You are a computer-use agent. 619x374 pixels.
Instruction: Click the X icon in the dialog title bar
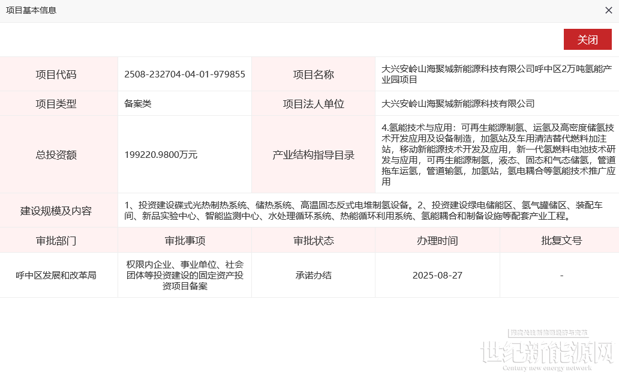point(608,11)
